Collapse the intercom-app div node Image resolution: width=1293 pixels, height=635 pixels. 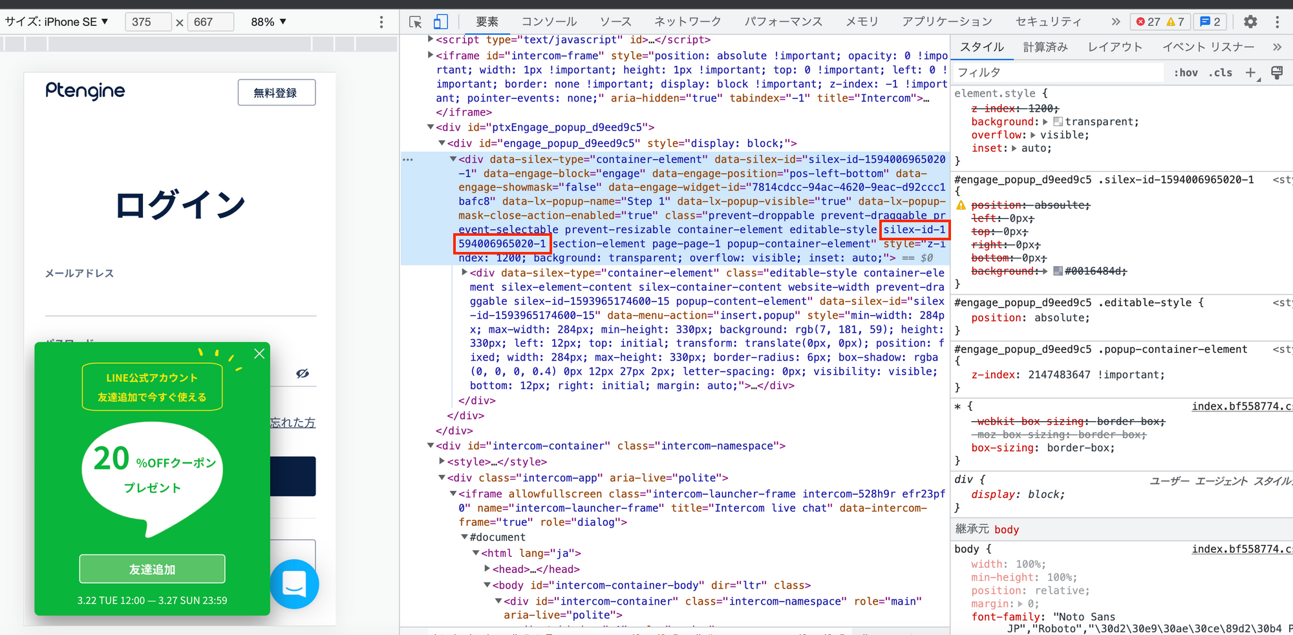(442, 478)
